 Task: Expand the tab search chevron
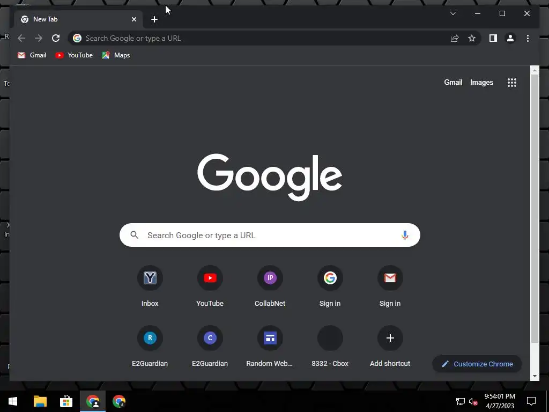(x=452, y=13)
